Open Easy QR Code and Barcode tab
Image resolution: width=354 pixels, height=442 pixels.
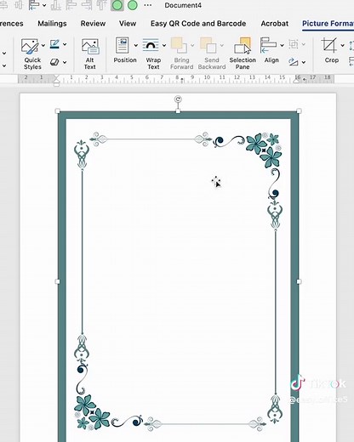coord(198,24)
